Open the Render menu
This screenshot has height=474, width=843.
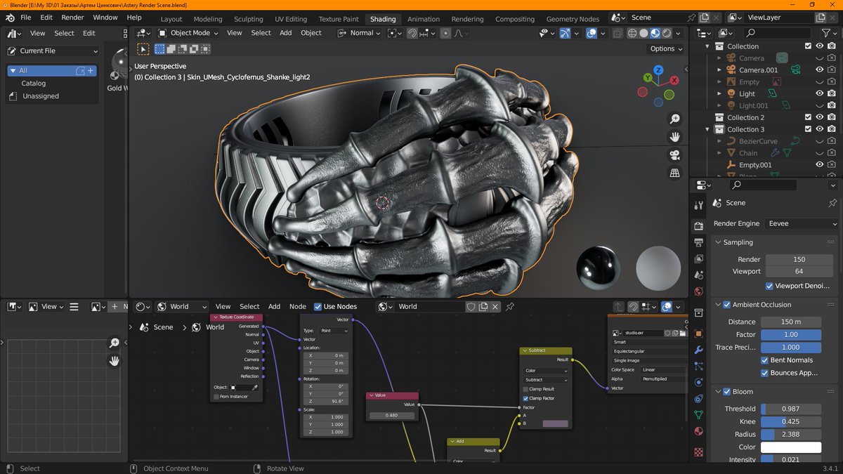[x=72, y=17]
